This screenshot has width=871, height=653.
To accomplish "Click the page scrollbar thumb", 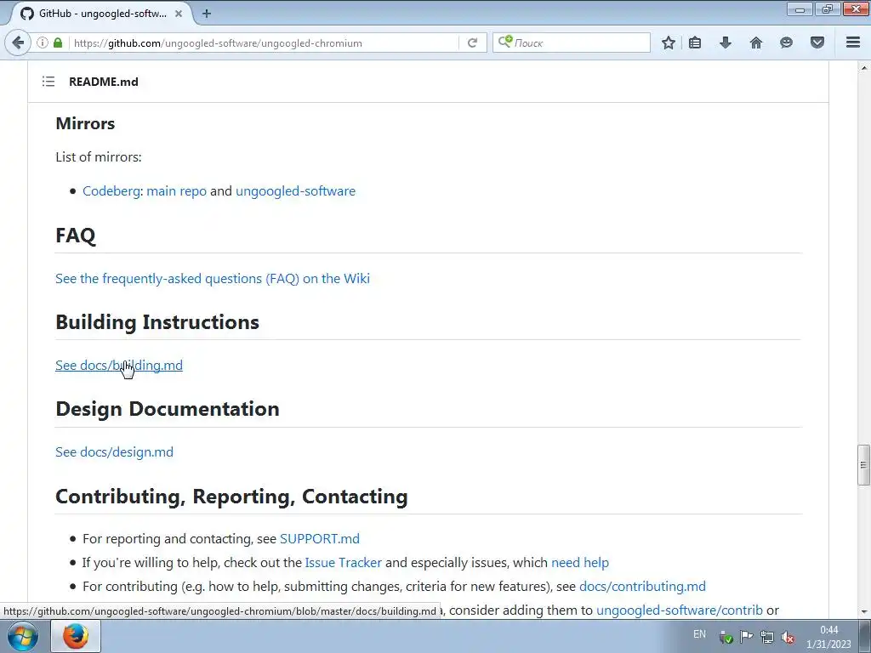I will click(x=863, y=465).
